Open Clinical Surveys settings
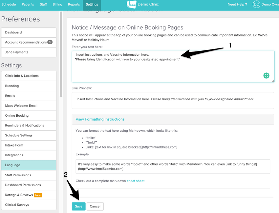This screenshot has width=279, height=213. pyautogui.click(x=29, y=205)
